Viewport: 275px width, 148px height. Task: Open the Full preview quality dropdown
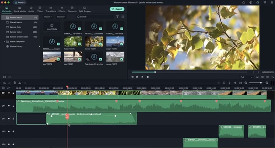[246, 77]
